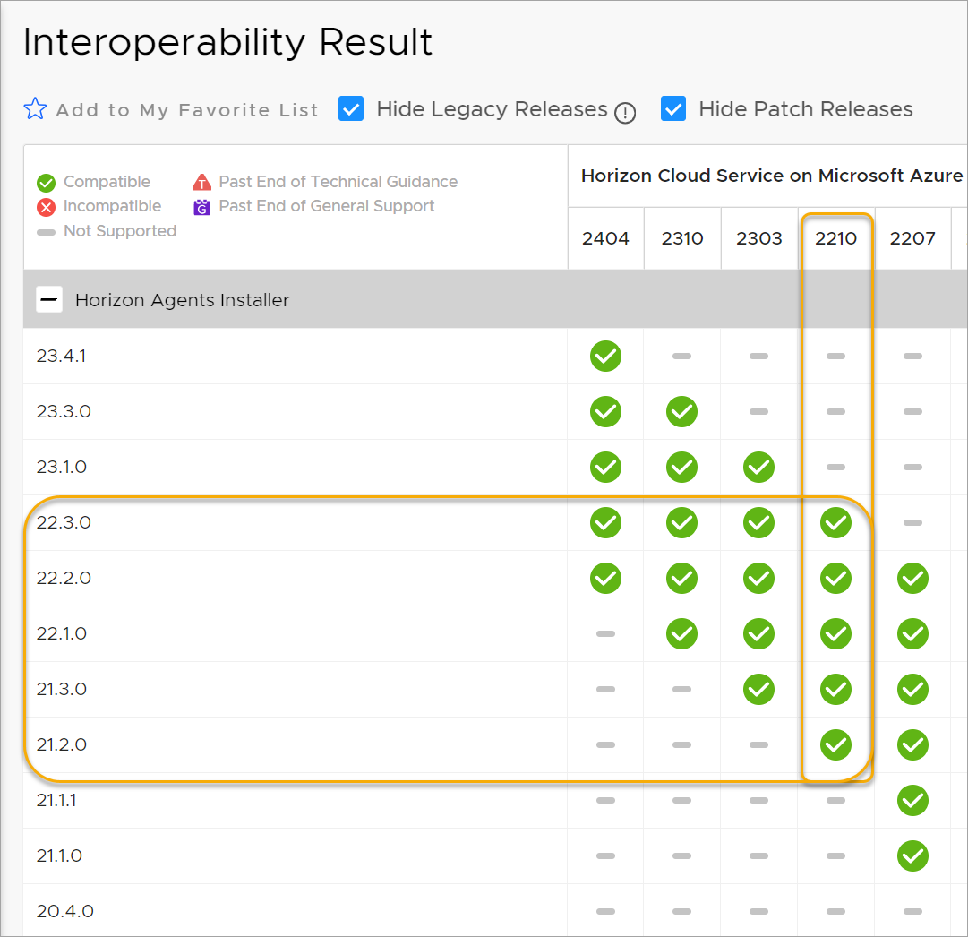
Task: Click the 2303 column header
Action: [758, 238]
